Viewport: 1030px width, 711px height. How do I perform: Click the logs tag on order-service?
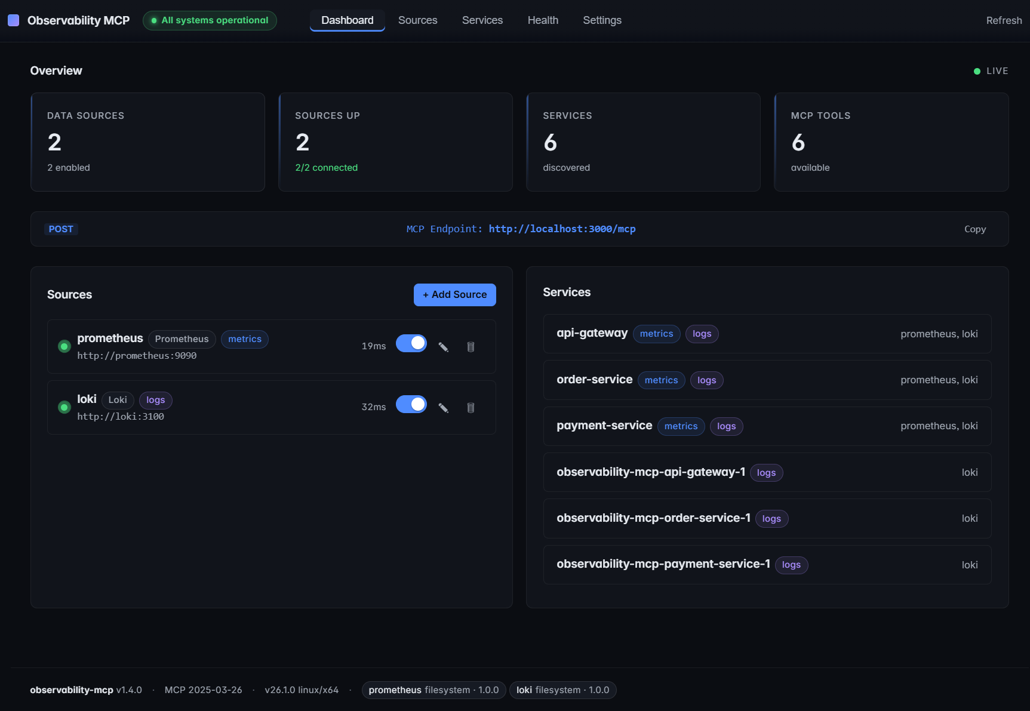[x=707, y=380]
